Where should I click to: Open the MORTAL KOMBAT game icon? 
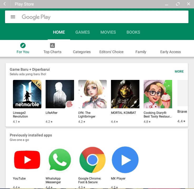click(x=125, y=94)
